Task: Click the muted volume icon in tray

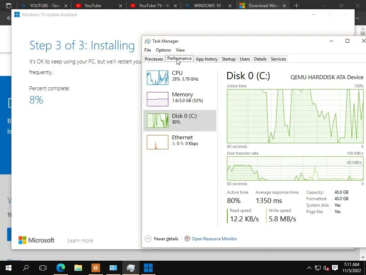Action: point(326,268)
